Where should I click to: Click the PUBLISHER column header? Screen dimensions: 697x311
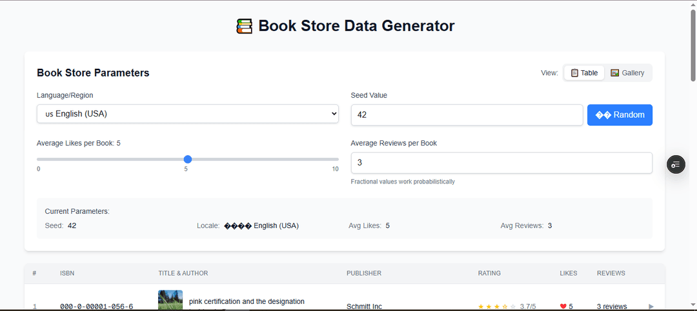[x=364, y=273]
